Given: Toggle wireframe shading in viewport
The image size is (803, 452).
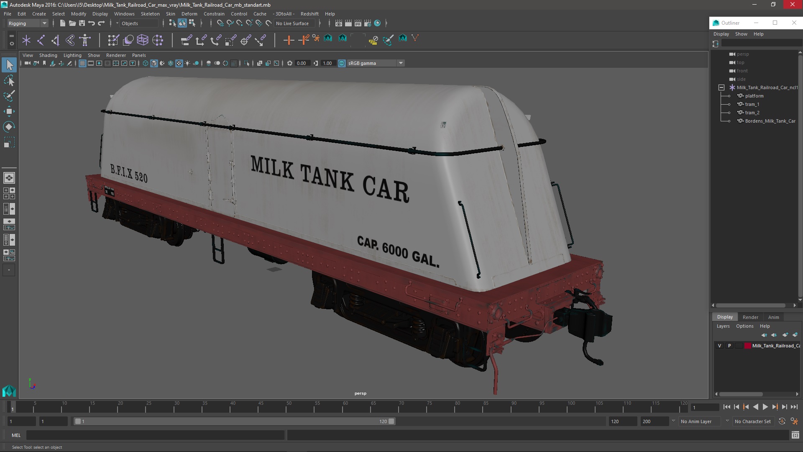Looking at the screenshot, I should tap(145, 63).
